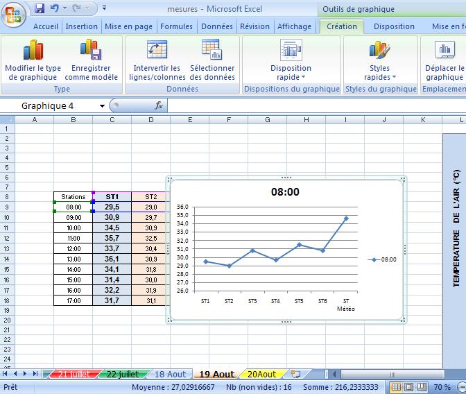The height and width of the screenshot is (394, 466).
Task: Open the Révision tab
Action: tap(254, 26)
